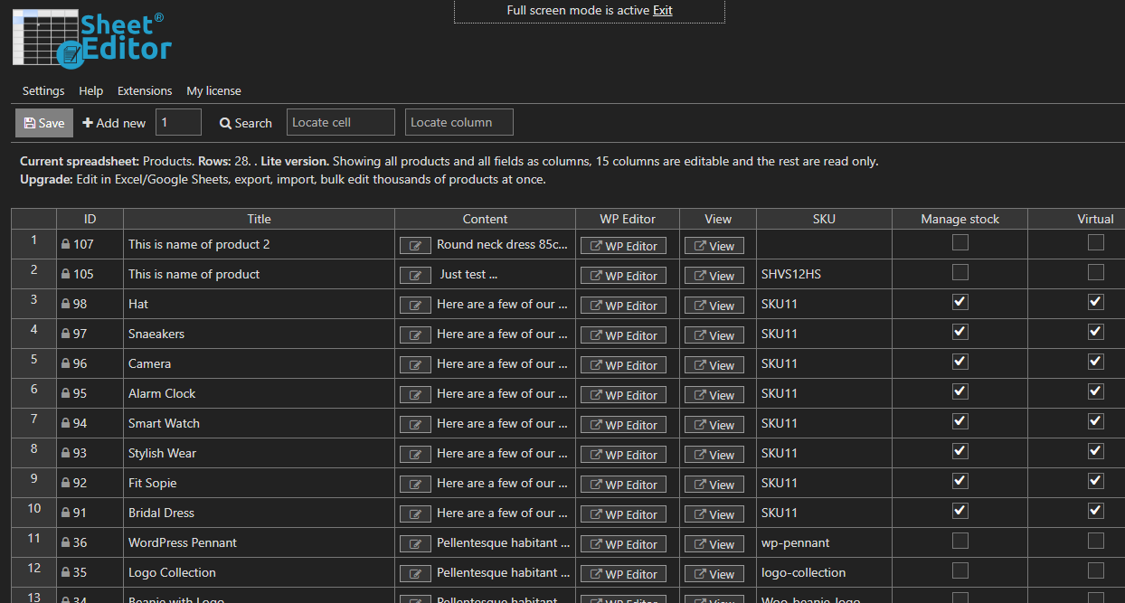Edit content of Smart Watch product

click(415, 425)
